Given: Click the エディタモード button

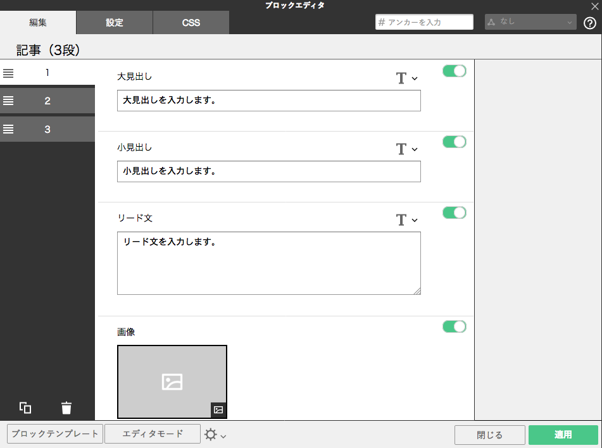Looking at the screenshot, I should click(x=153, y=434).
